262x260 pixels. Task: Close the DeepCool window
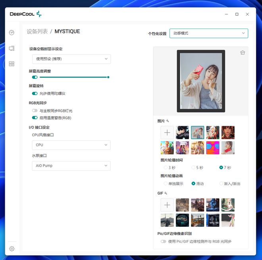[247, 14]
